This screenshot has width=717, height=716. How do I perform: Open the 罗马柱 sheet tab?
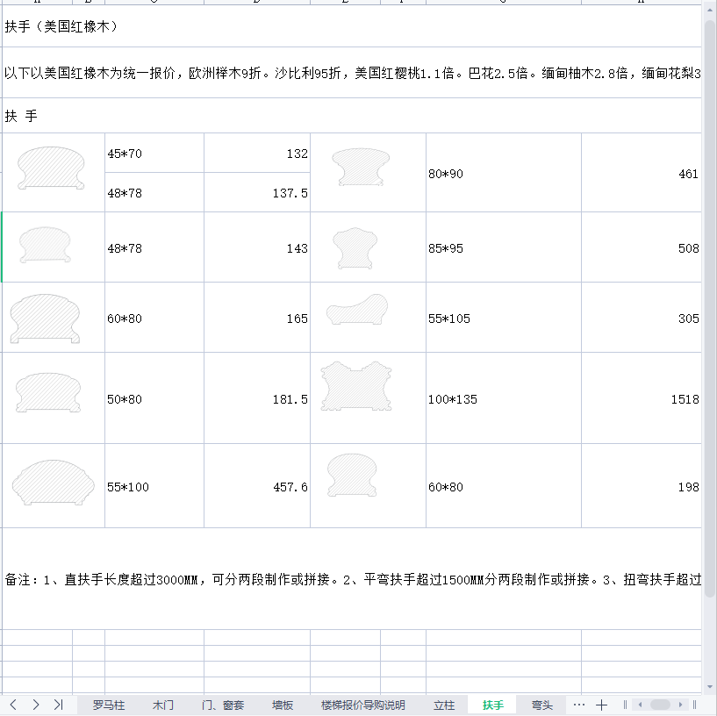[x=109, y=705]
